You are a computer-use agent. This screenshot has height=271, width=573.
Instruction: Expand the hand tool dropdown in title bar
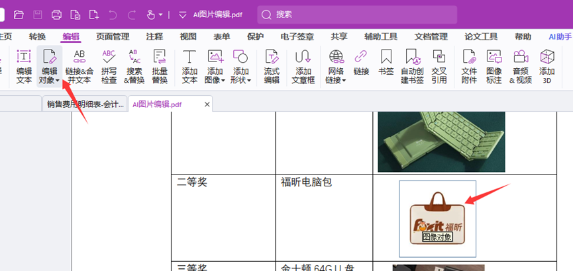coord(160,15)
